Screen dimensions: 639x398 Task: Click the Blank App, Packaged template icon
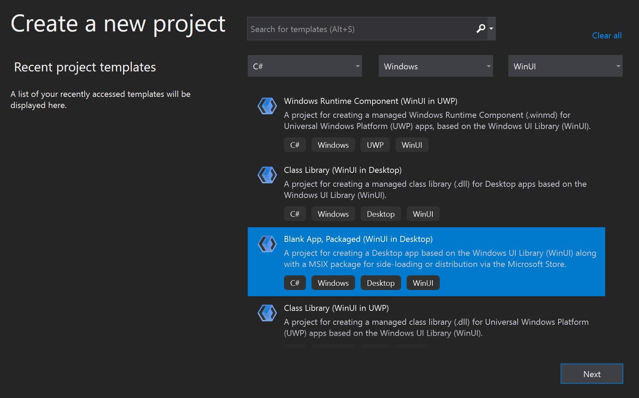point(267,244)
